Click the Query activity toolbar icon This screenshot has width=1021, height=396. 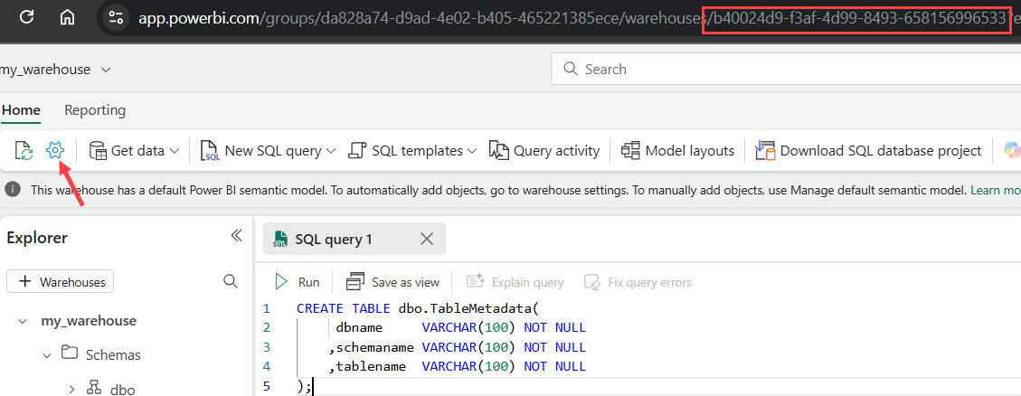(x=544, y=151)
